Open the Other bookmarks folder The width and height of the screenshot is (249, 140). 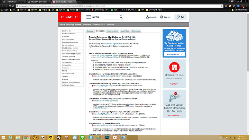click(x=239, y=10)
